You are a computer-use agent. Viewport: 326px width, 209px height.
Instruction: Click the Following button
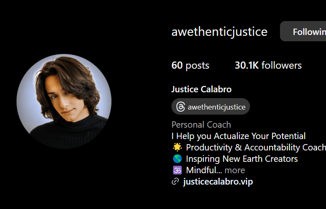click(x=303, y=31)
